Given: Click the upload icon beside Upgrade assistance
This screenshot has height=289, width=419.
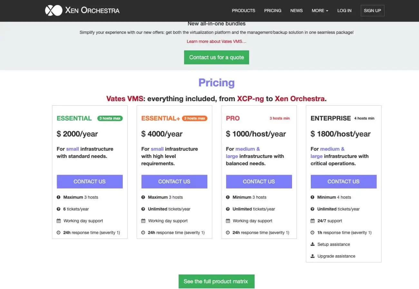Looking at the screenshot, I should pyautogui.click(x=312, y=256).
